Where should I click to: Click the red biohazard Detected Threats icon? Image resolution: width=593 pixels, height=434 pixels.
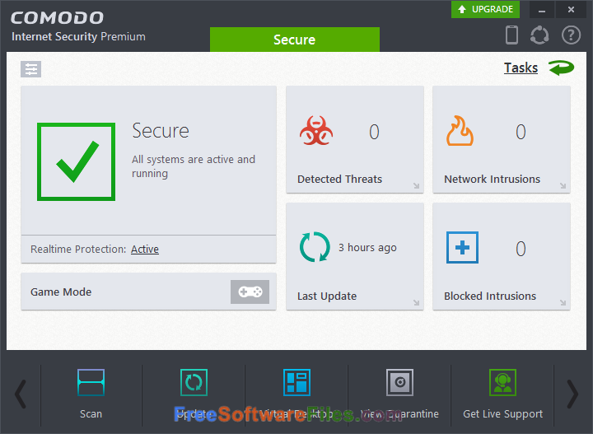(x=316, y=131)
